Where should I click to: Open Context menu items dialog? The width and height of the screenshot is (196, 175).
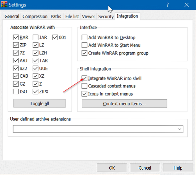pos(124,104)
